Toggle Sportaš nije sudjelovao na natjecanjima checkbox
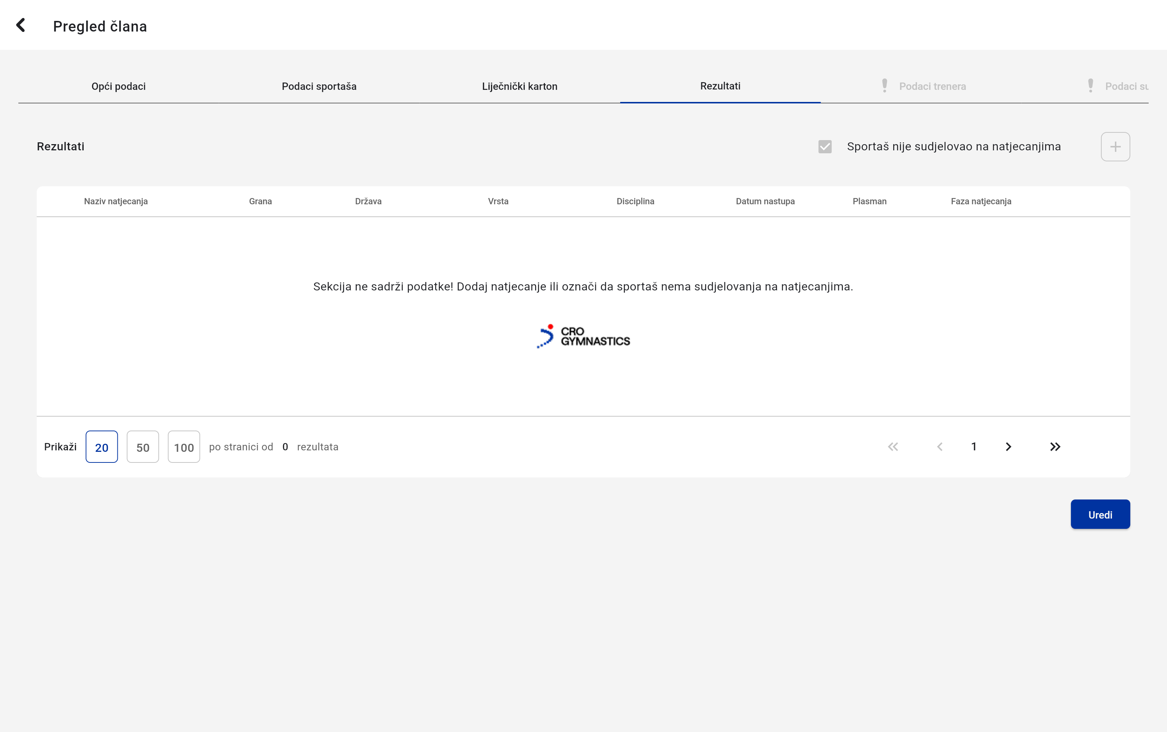This screenshot has height=732, width=1167. coord(825,147)
